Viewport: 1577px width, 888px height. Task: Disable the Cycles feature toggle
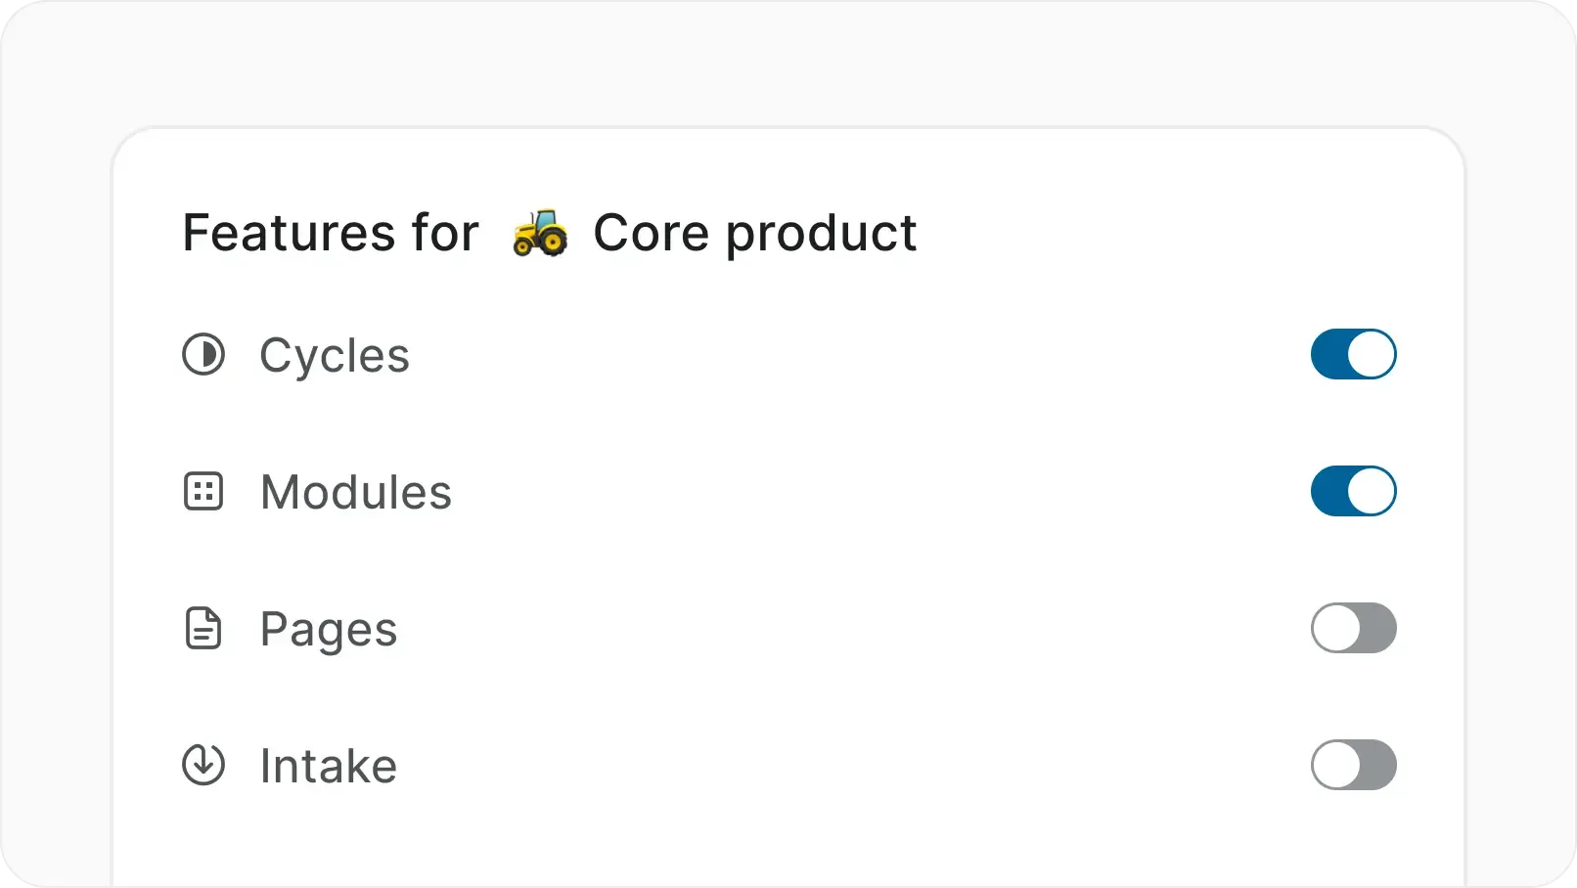pos(1354,355)
